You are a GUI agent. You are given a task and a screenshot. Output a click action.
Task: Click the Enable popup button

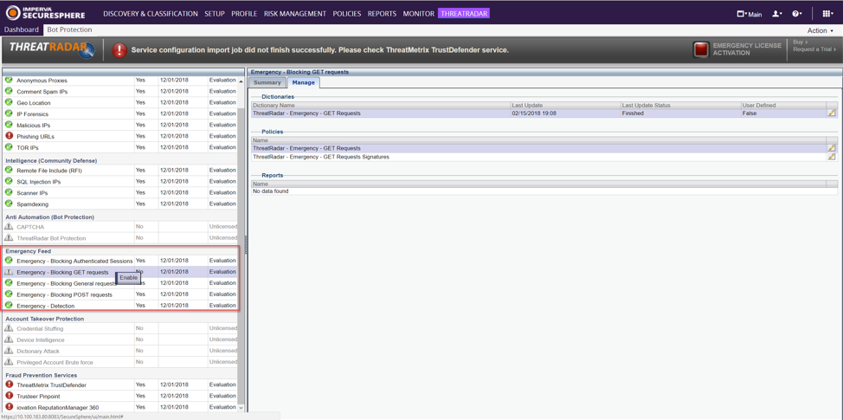128,277
